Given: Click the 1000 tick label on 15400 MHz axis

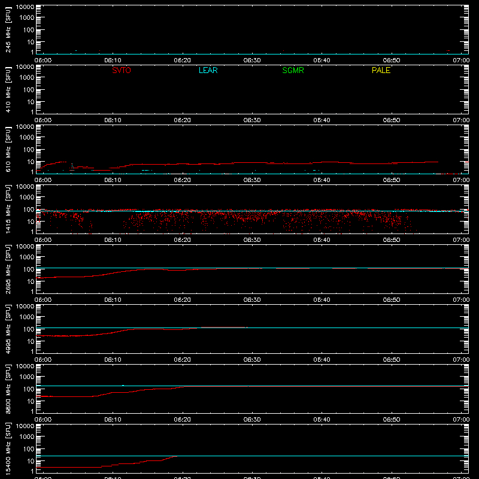Looking at the screenshot, I should pyautogui.click(x=27, y=437).
